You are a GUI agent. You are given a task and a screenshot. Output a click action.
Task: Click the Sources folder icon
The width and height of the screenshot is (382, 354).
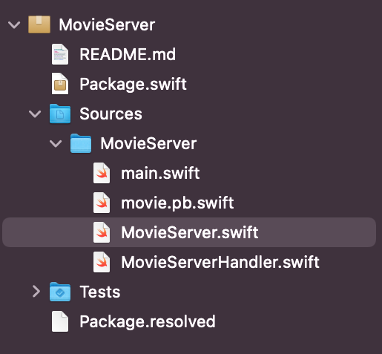coord(60,114)
